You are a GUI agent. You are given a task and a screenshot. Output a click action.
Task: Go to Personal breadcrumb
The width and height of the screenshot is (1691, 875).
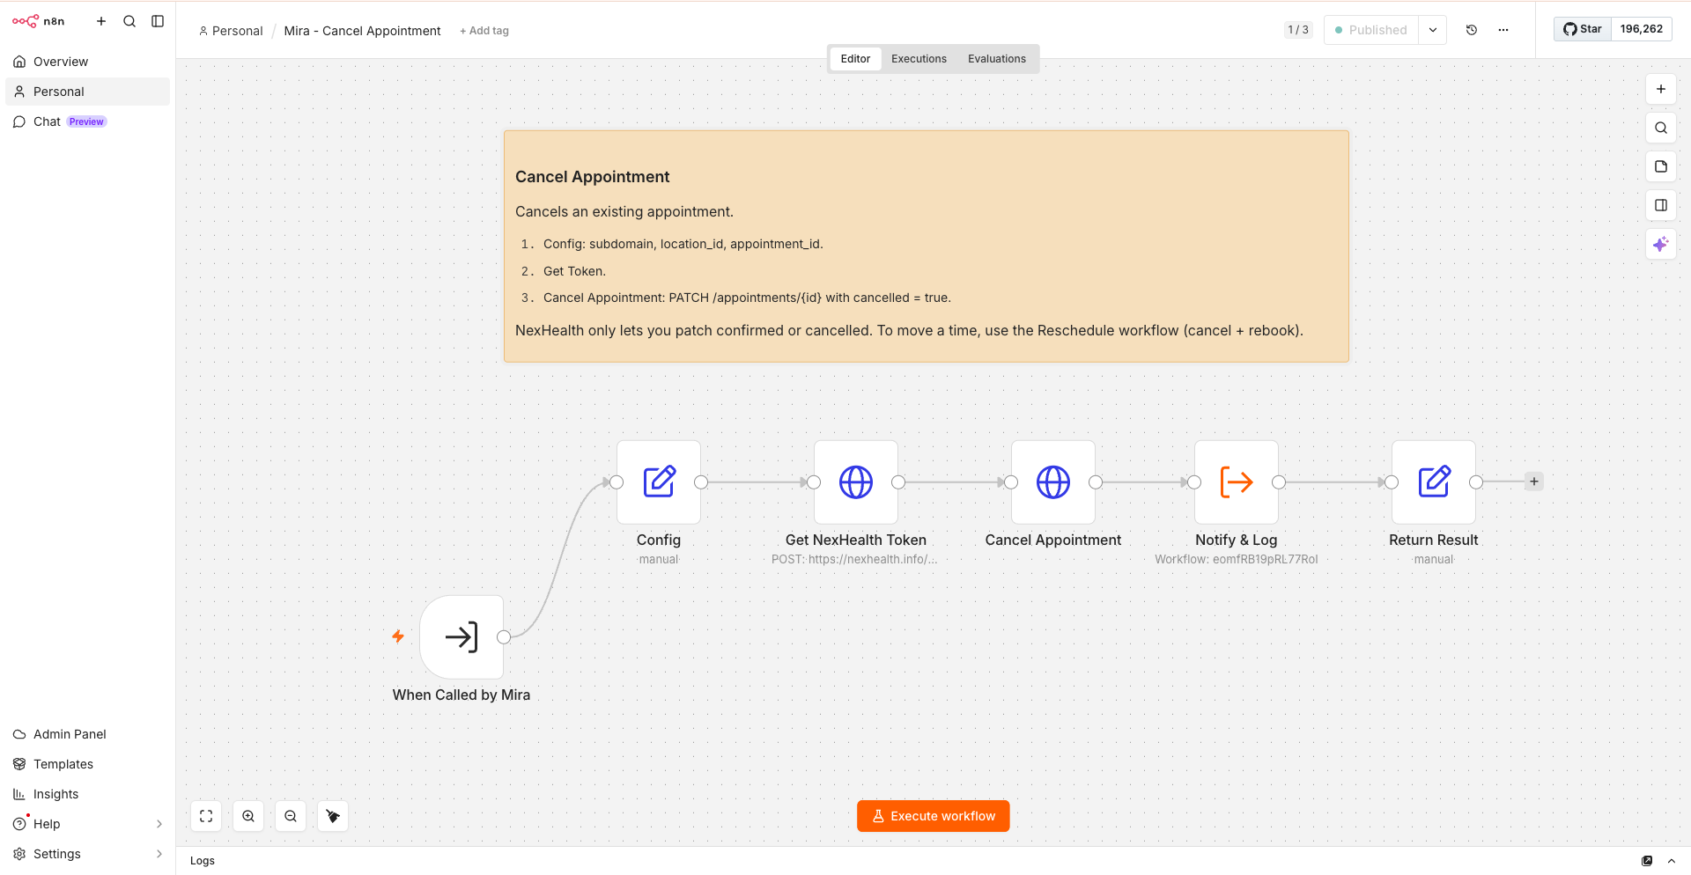click(x=231, y=31)
